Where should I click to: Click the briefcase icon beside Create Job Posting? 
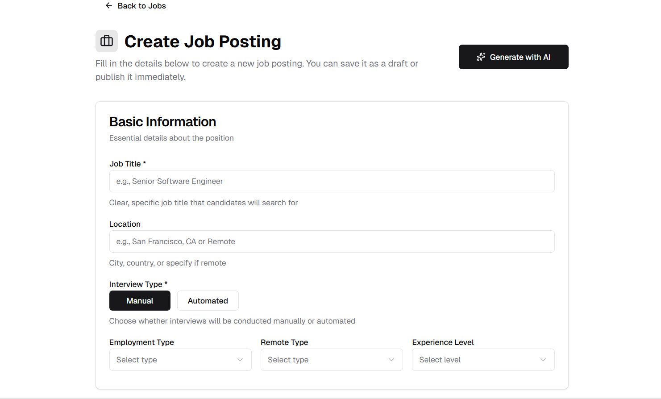106,41
